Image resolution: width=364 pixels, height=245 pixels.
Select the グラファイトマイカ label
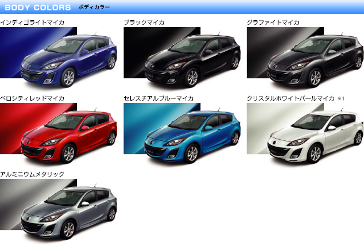(273, 22)
